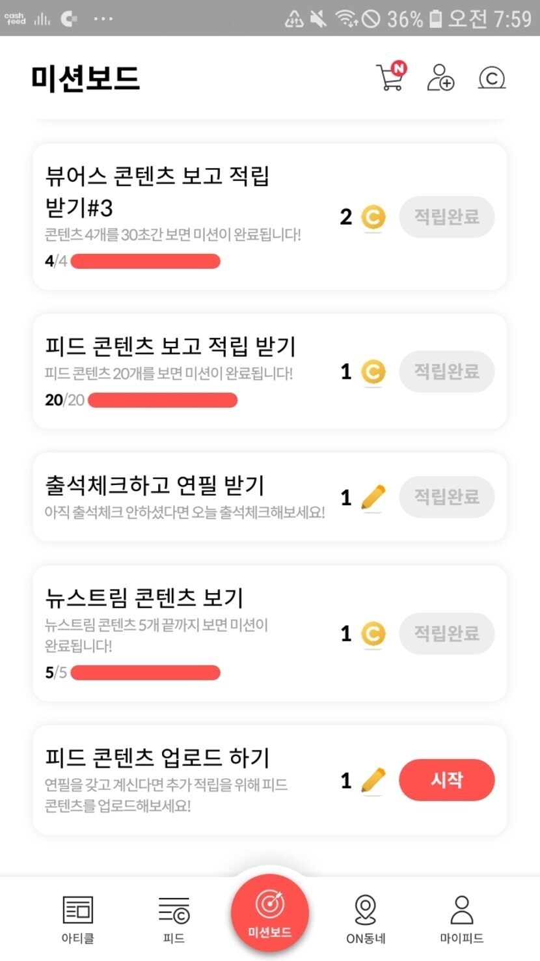
Task: Tap 적립완료 button for 뉴스트림 콘텐츠 mission
Action: (x=447, y=634)
